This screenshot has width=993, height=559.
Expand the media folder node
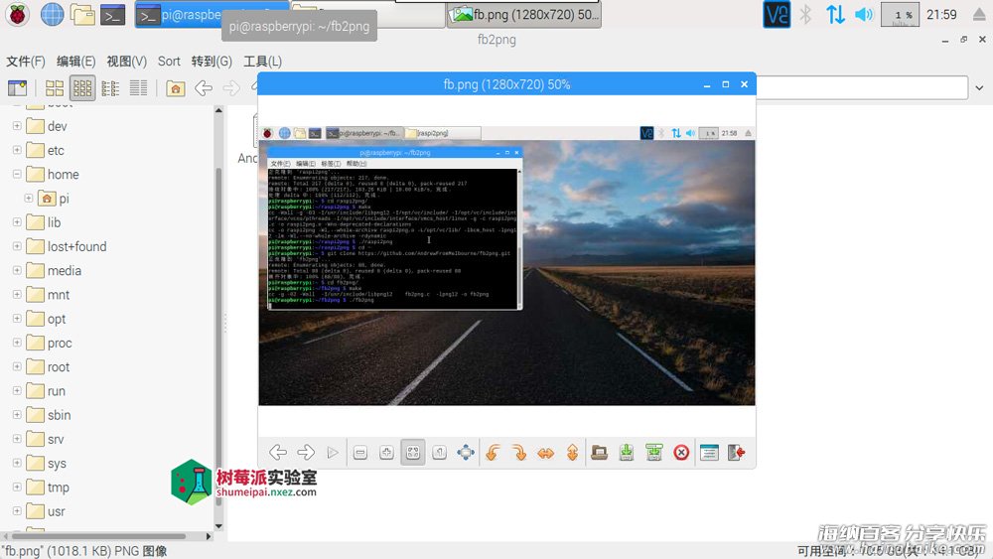coord(17,270)
